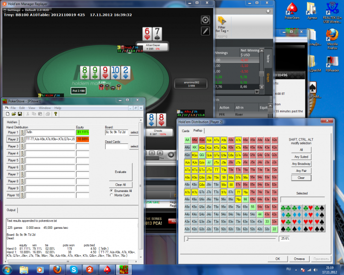Open FBReader desktop shortcut
Screen dimensions: 344x275
coord(332,64)
